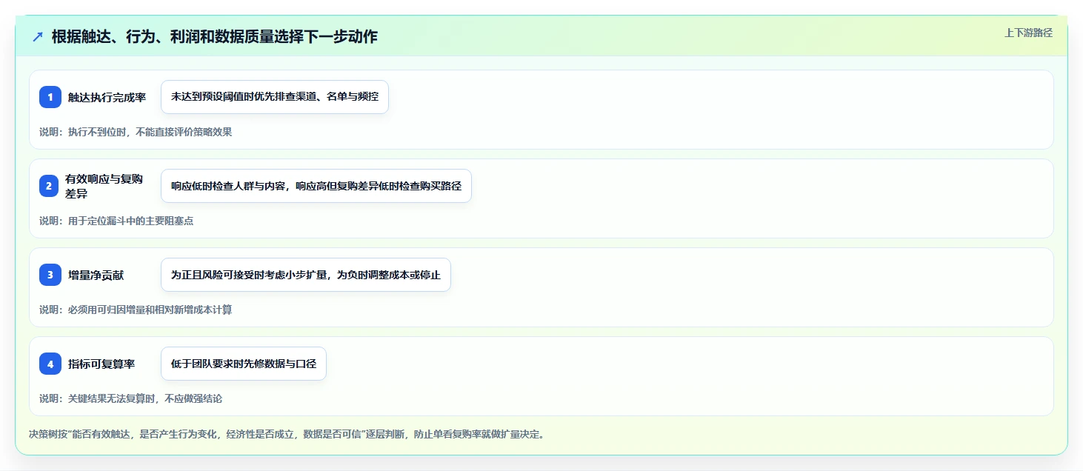The image size is (1083, 471).
Task: Click the 上下游路径 label in the header
Action: pos(1028,33)
